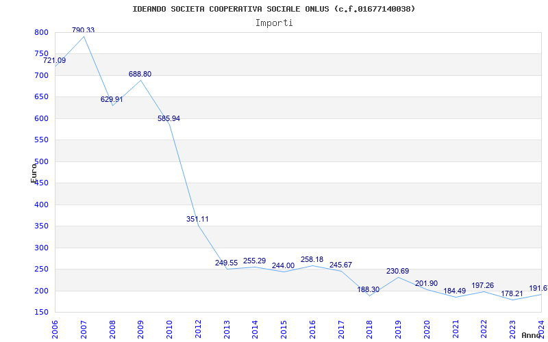Click the 200 y-axis tick label
The width and height of the screenshot is (548, 342).
[x=41, y=291]
